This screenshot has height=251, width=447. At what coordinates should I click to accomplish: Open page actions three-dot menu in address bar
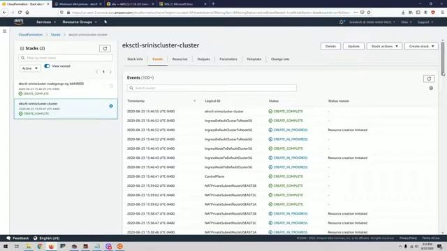point(356,13)
